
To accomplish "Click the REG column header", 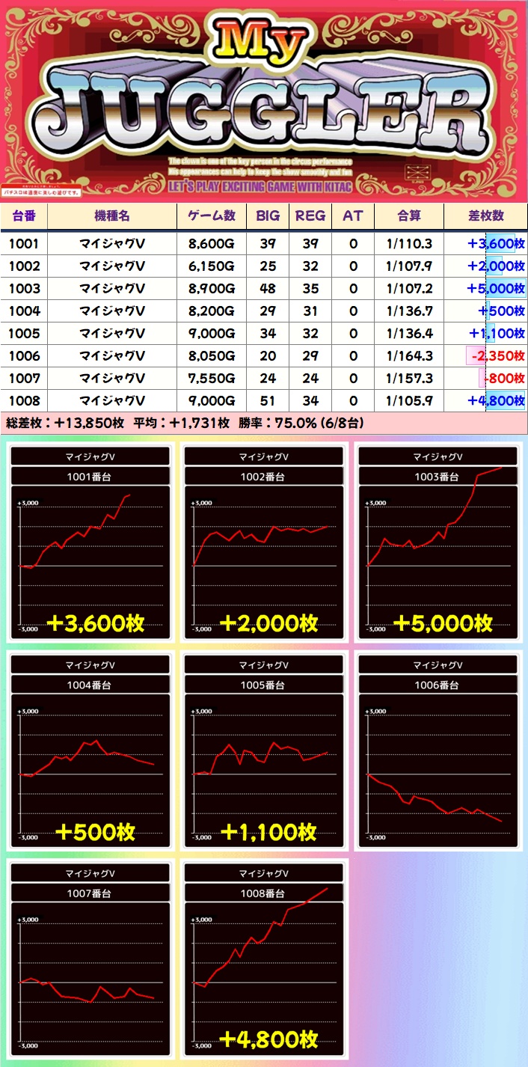I will pos(310,215).
